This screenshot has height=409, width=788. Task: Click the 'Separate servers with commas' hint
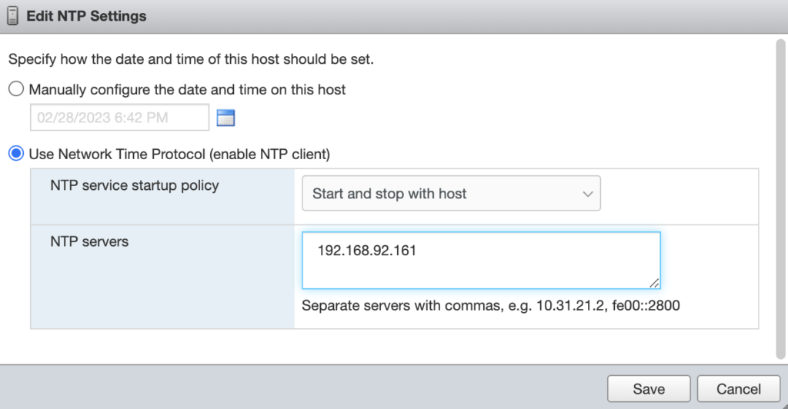491,305
